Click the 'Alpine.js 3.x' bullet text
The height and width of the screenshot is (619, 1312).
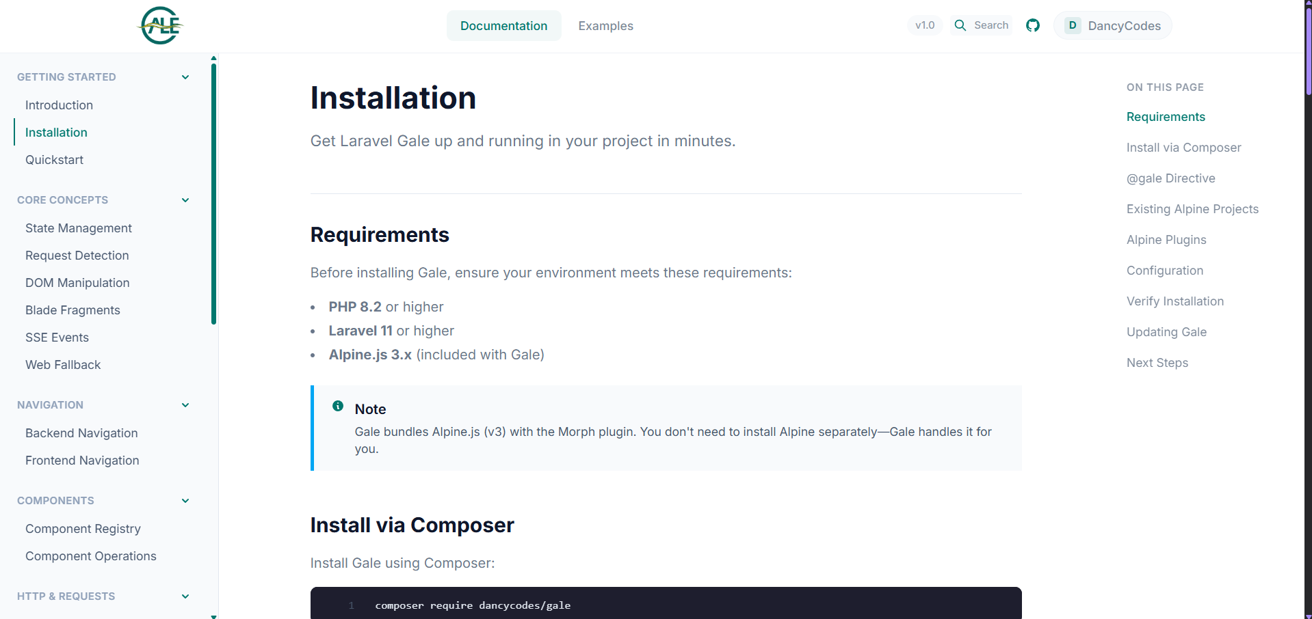[x=436, y=355]
